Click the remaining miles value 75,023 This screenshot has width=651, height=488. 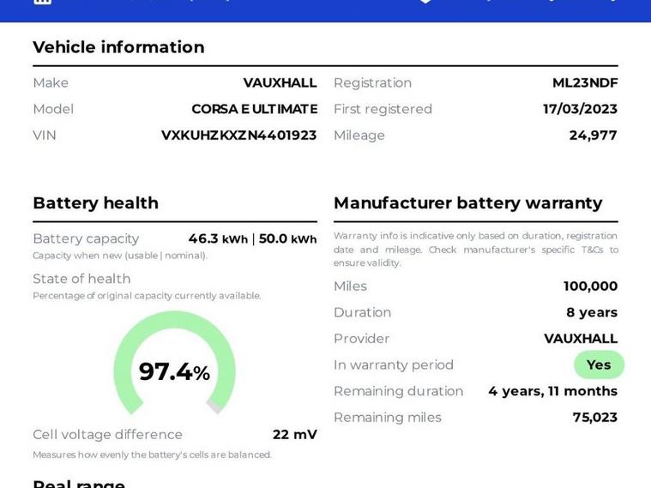pos(595,418)
